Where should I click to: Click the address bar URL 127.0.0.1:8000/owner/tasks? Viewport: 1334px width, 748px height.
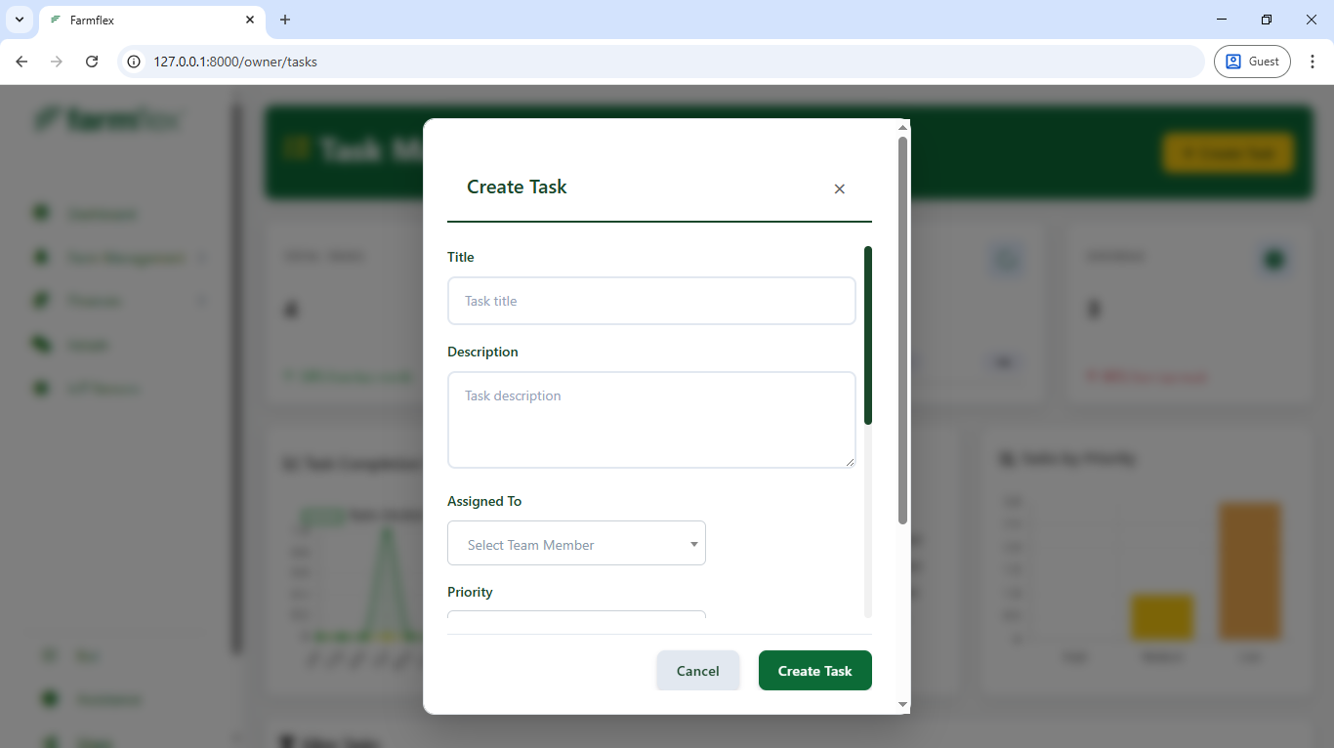pos(235,62)
